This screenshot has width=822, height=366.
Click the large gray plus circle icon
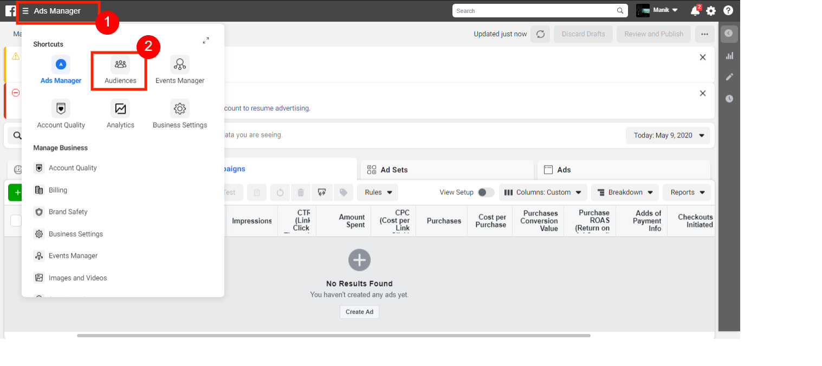[359, 260]
